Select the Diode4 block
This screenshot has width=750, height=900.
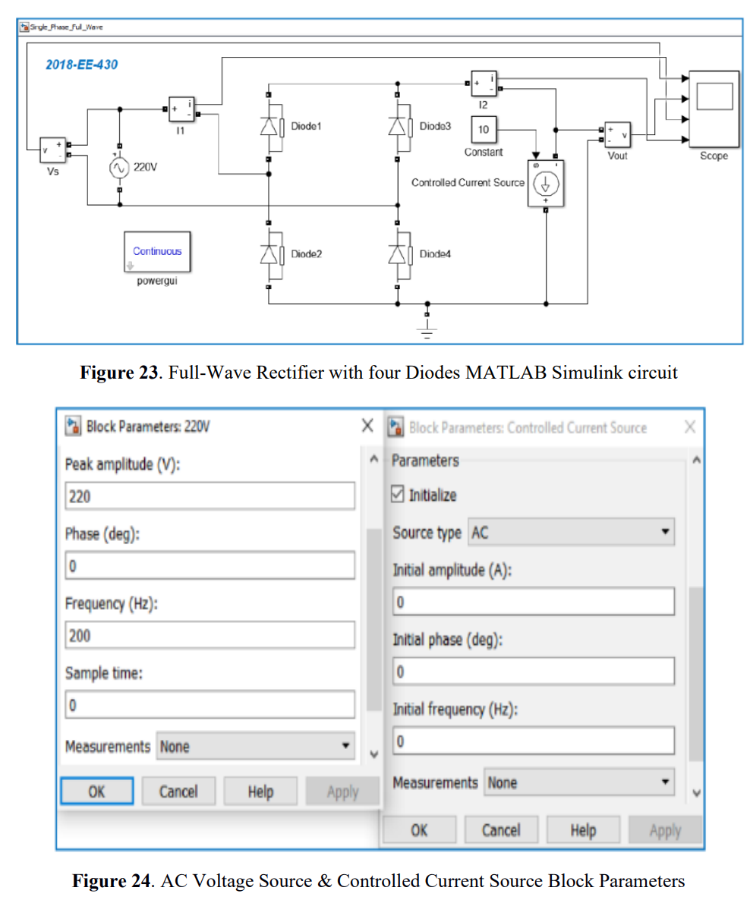pos(399,253)
